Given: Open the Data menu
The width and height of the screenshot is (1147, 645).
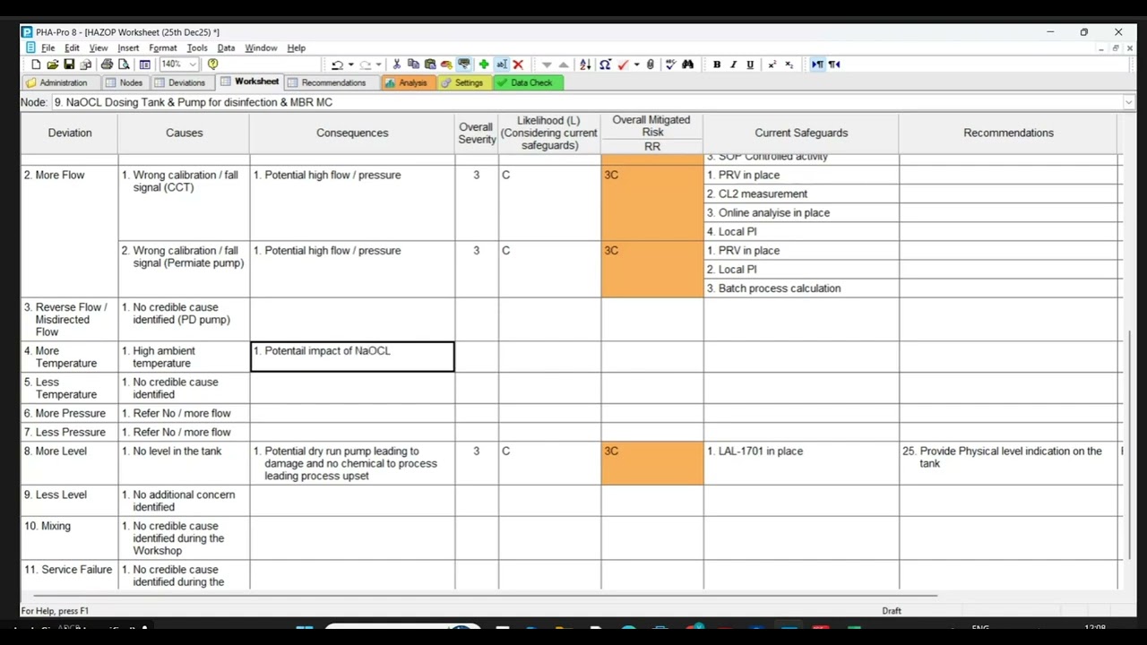Looking at the screenshot, I should coord(226,48).
